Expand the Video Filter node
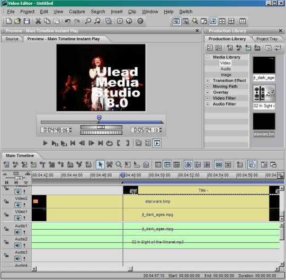 pos(208,98)
